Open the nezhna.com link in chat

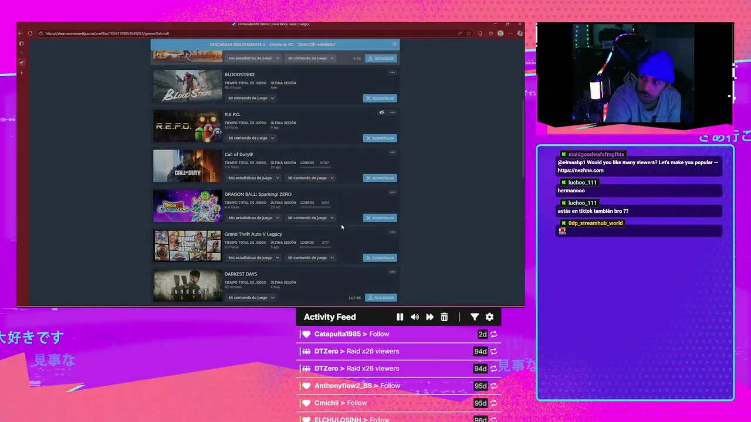pyautogui.click(x=580, y=171)
